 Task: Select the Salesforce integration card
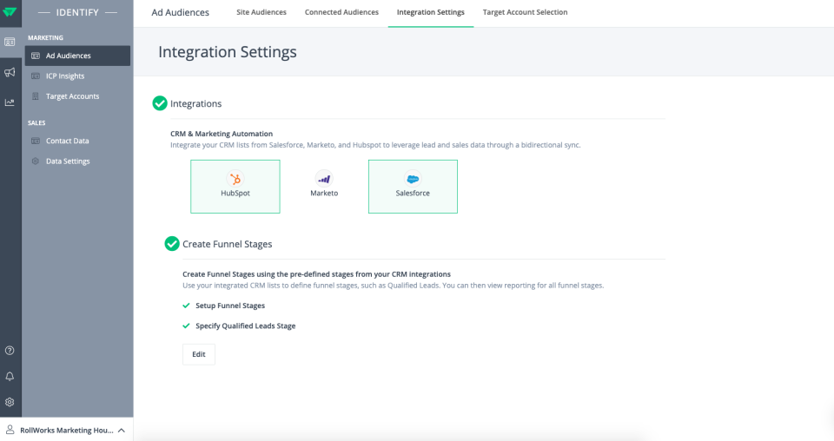[x=413, y=187]
